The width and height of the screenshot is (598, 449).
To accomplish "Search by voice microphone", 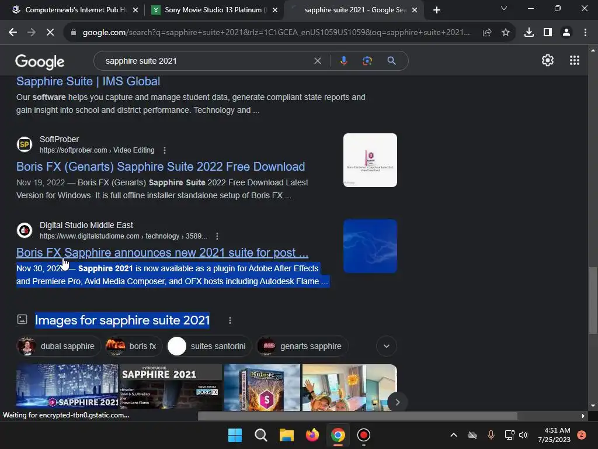I will point(343,61).
